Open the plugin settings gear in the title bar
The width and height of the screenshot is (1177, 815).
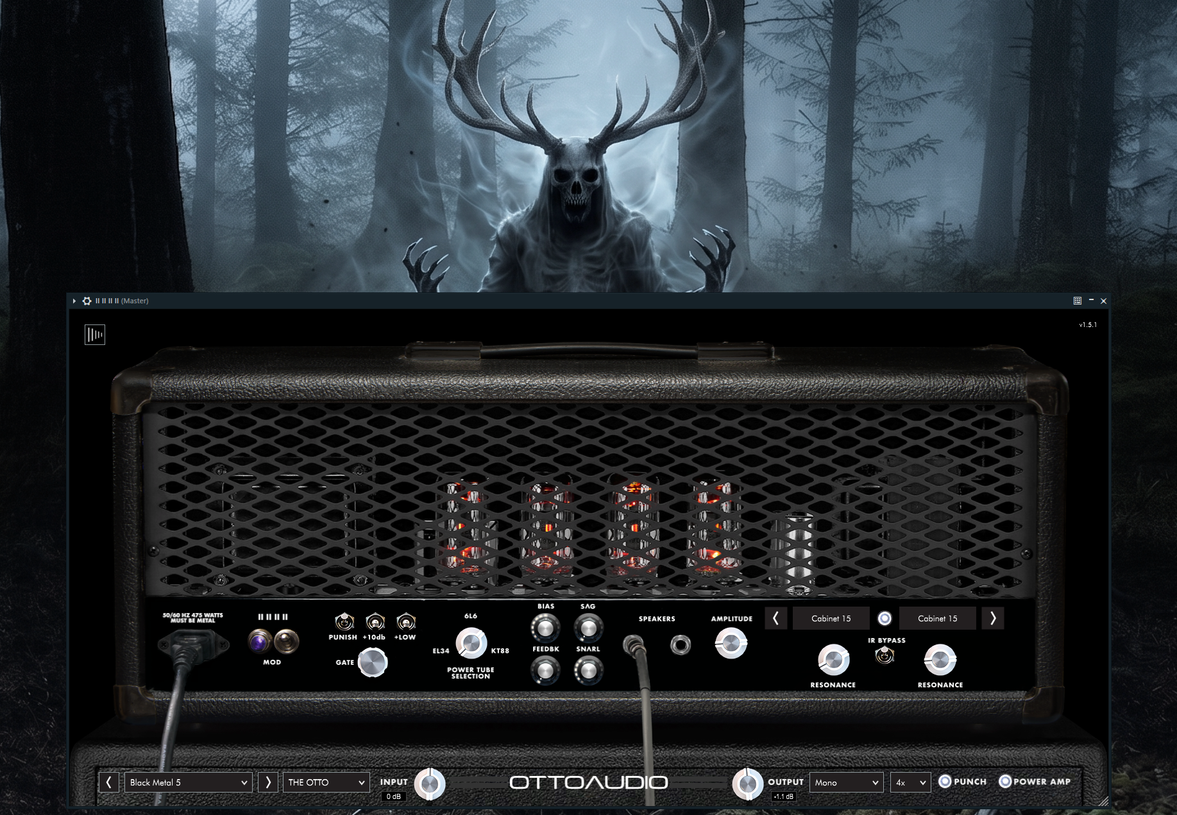[87, 301]
